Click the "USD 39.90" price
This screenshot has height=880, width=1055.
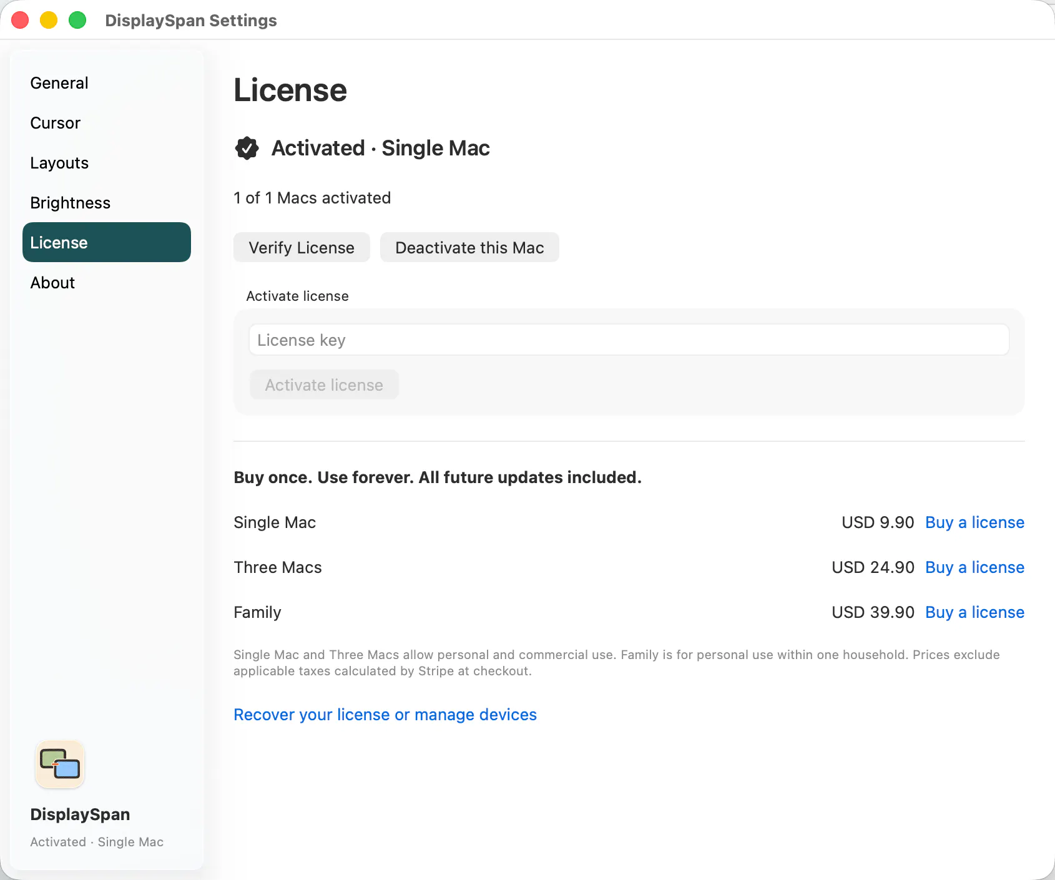pyautogui.click(x=873, y=612)
